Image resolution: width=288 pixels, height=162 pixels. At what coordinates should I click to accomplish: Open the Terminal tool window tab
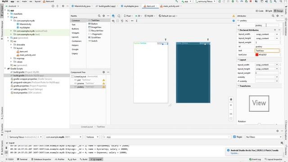pos(22,159)
